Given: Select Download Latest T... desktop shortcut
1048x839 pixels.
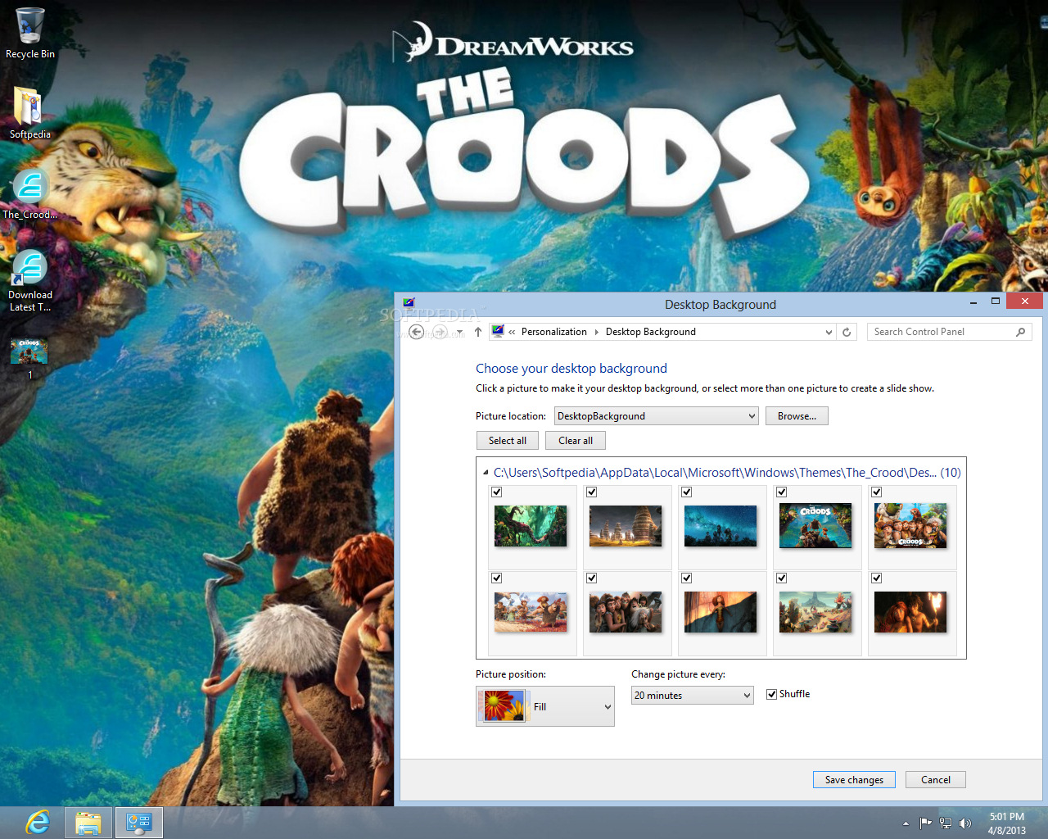Looking at the screenshot, I should click(x=30, y=280).
